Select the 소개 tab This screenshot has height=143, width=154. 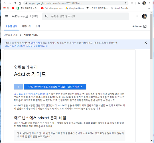click(38, 26)
